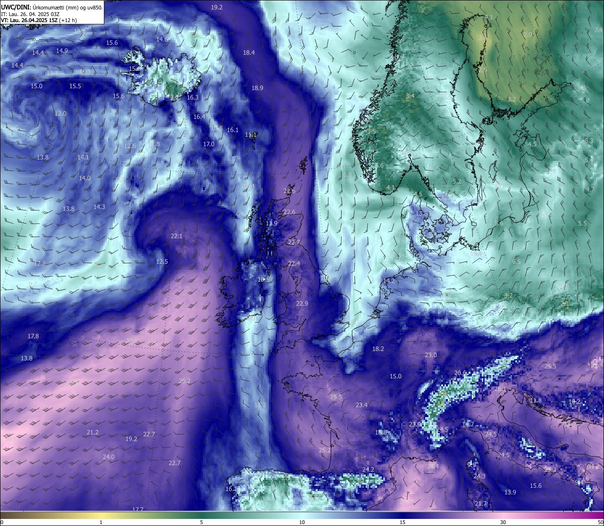The width and height of the screenshot is (604, 526).
Task: Click the 22.1 value west of Ireland
Action: [x=176, y=236]
